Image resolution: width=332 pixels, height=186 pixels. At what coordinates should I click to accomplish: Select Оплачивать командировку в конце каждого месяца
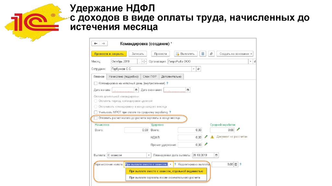tap(96, 106)
